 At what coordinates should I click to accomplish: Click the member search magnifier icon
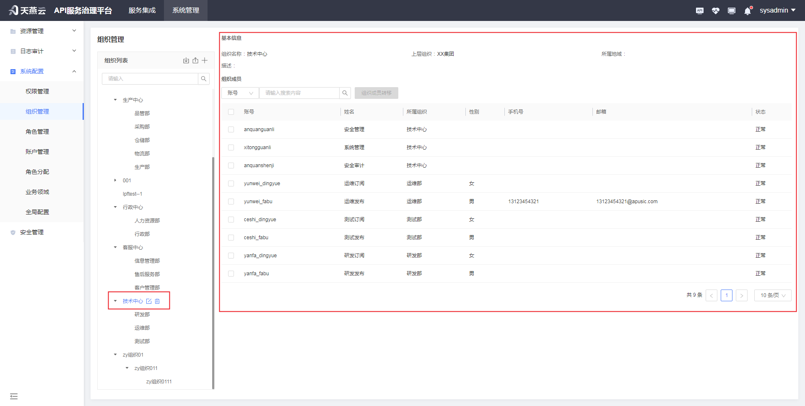(x=345, y=93)
